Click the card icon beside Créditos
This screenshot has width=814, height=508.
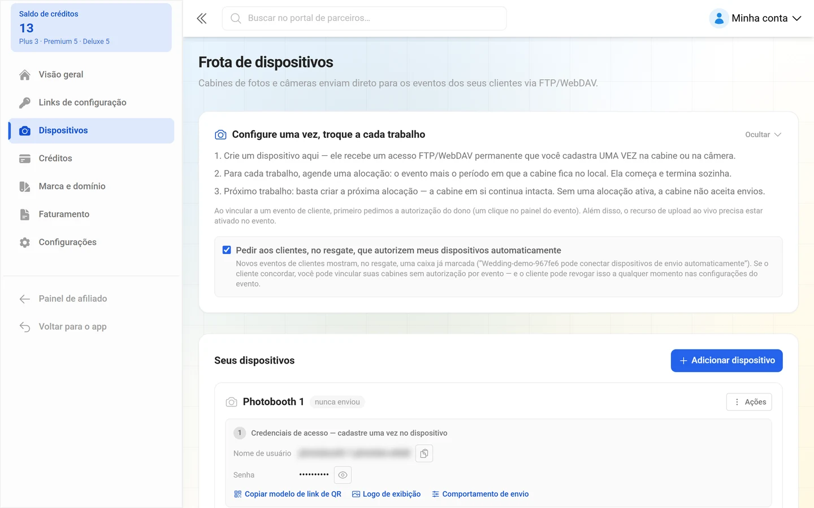coord(25,159)
